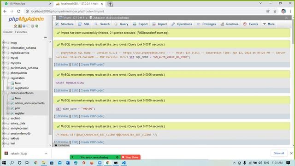Click the New table icon under rkdiscussionforum
The height and width of the screenshot is (166, 295).
tap(12, 98)
